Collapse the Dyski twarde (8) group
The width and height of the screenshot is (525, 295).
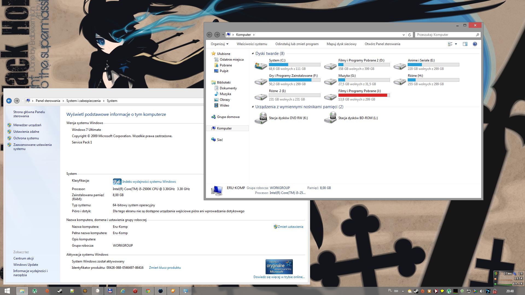click(x=253, y=54)
